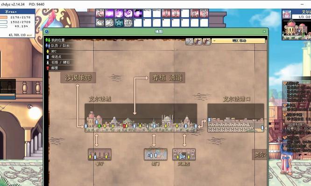
Task: Go to the 沙漠地带 area label
Action: [78, 78]
